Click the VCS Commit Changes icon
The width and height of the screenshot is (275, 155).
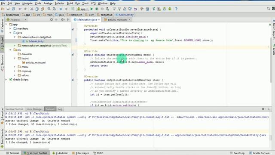119,9
